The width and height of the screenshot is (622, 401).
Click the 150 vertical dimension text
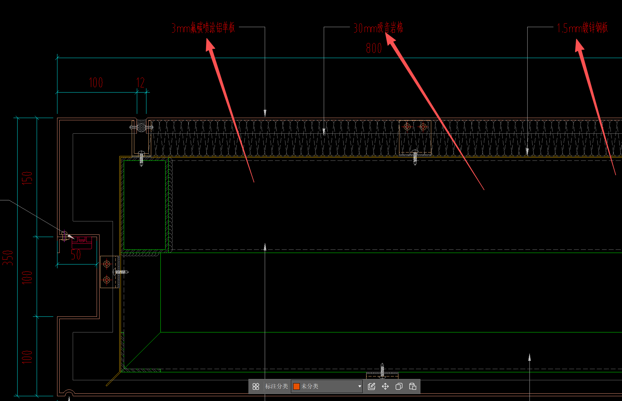[27, 178]
